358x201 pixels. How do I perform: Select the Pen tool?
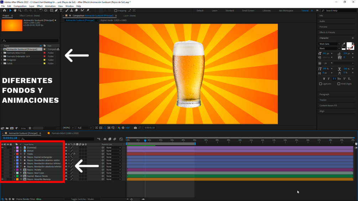[x=56, y=10]
